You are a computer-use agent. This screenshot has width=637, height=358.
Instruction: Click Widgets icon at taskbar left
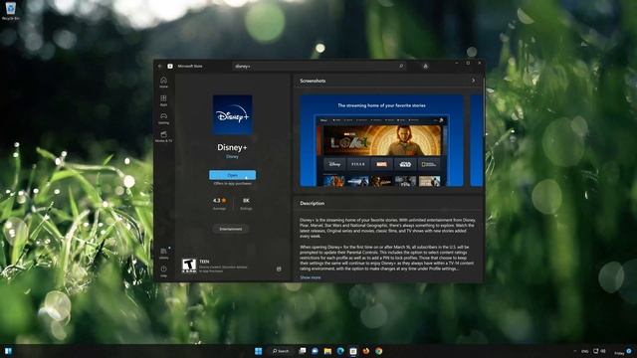pyautogui.click(x=8, y=351)
